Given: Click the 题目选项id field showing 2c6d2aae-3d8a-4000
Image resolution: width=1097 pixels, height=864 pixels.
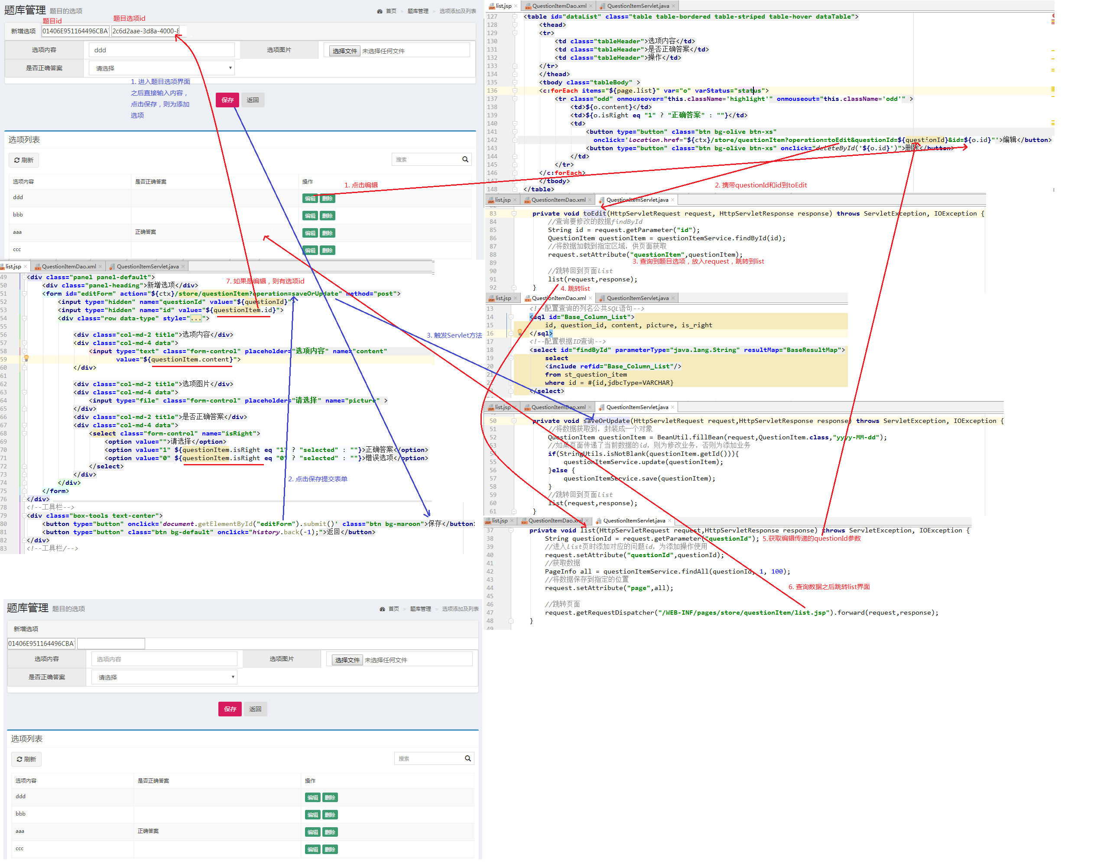Looking at the screenshot, I should click(145, 31).
